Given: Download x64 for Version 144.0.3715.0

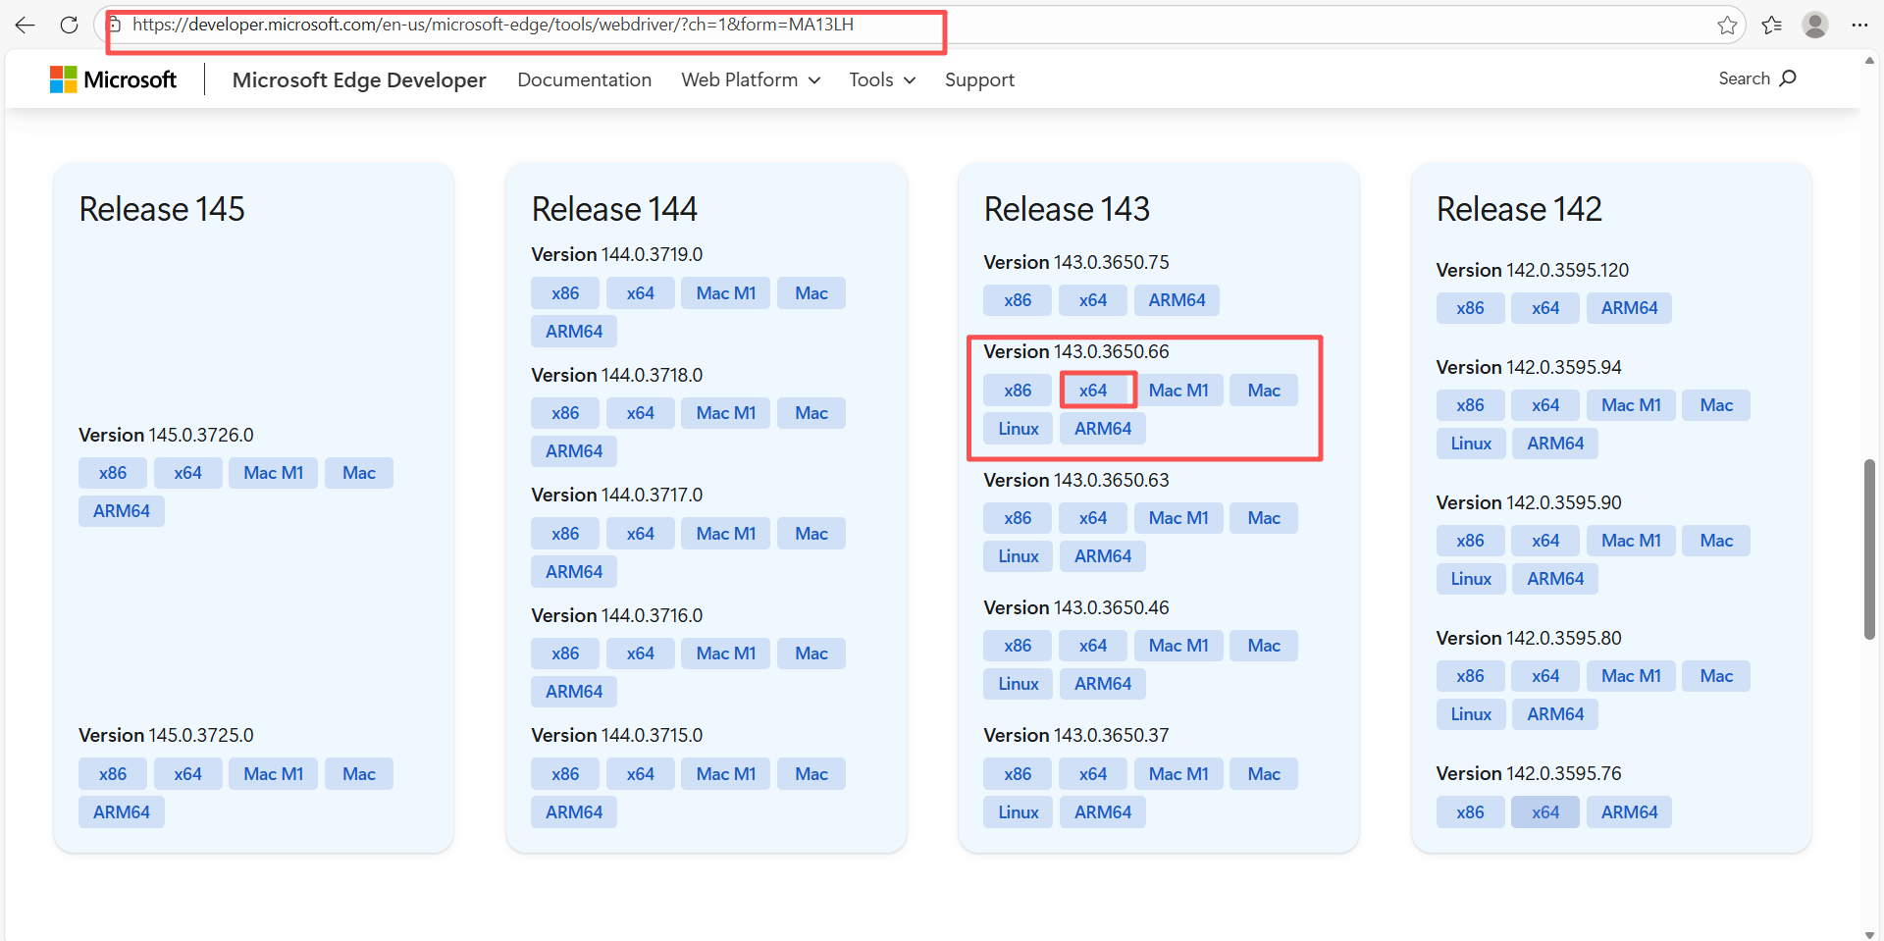Looking at the screenshot, I should tap(641, 774).
